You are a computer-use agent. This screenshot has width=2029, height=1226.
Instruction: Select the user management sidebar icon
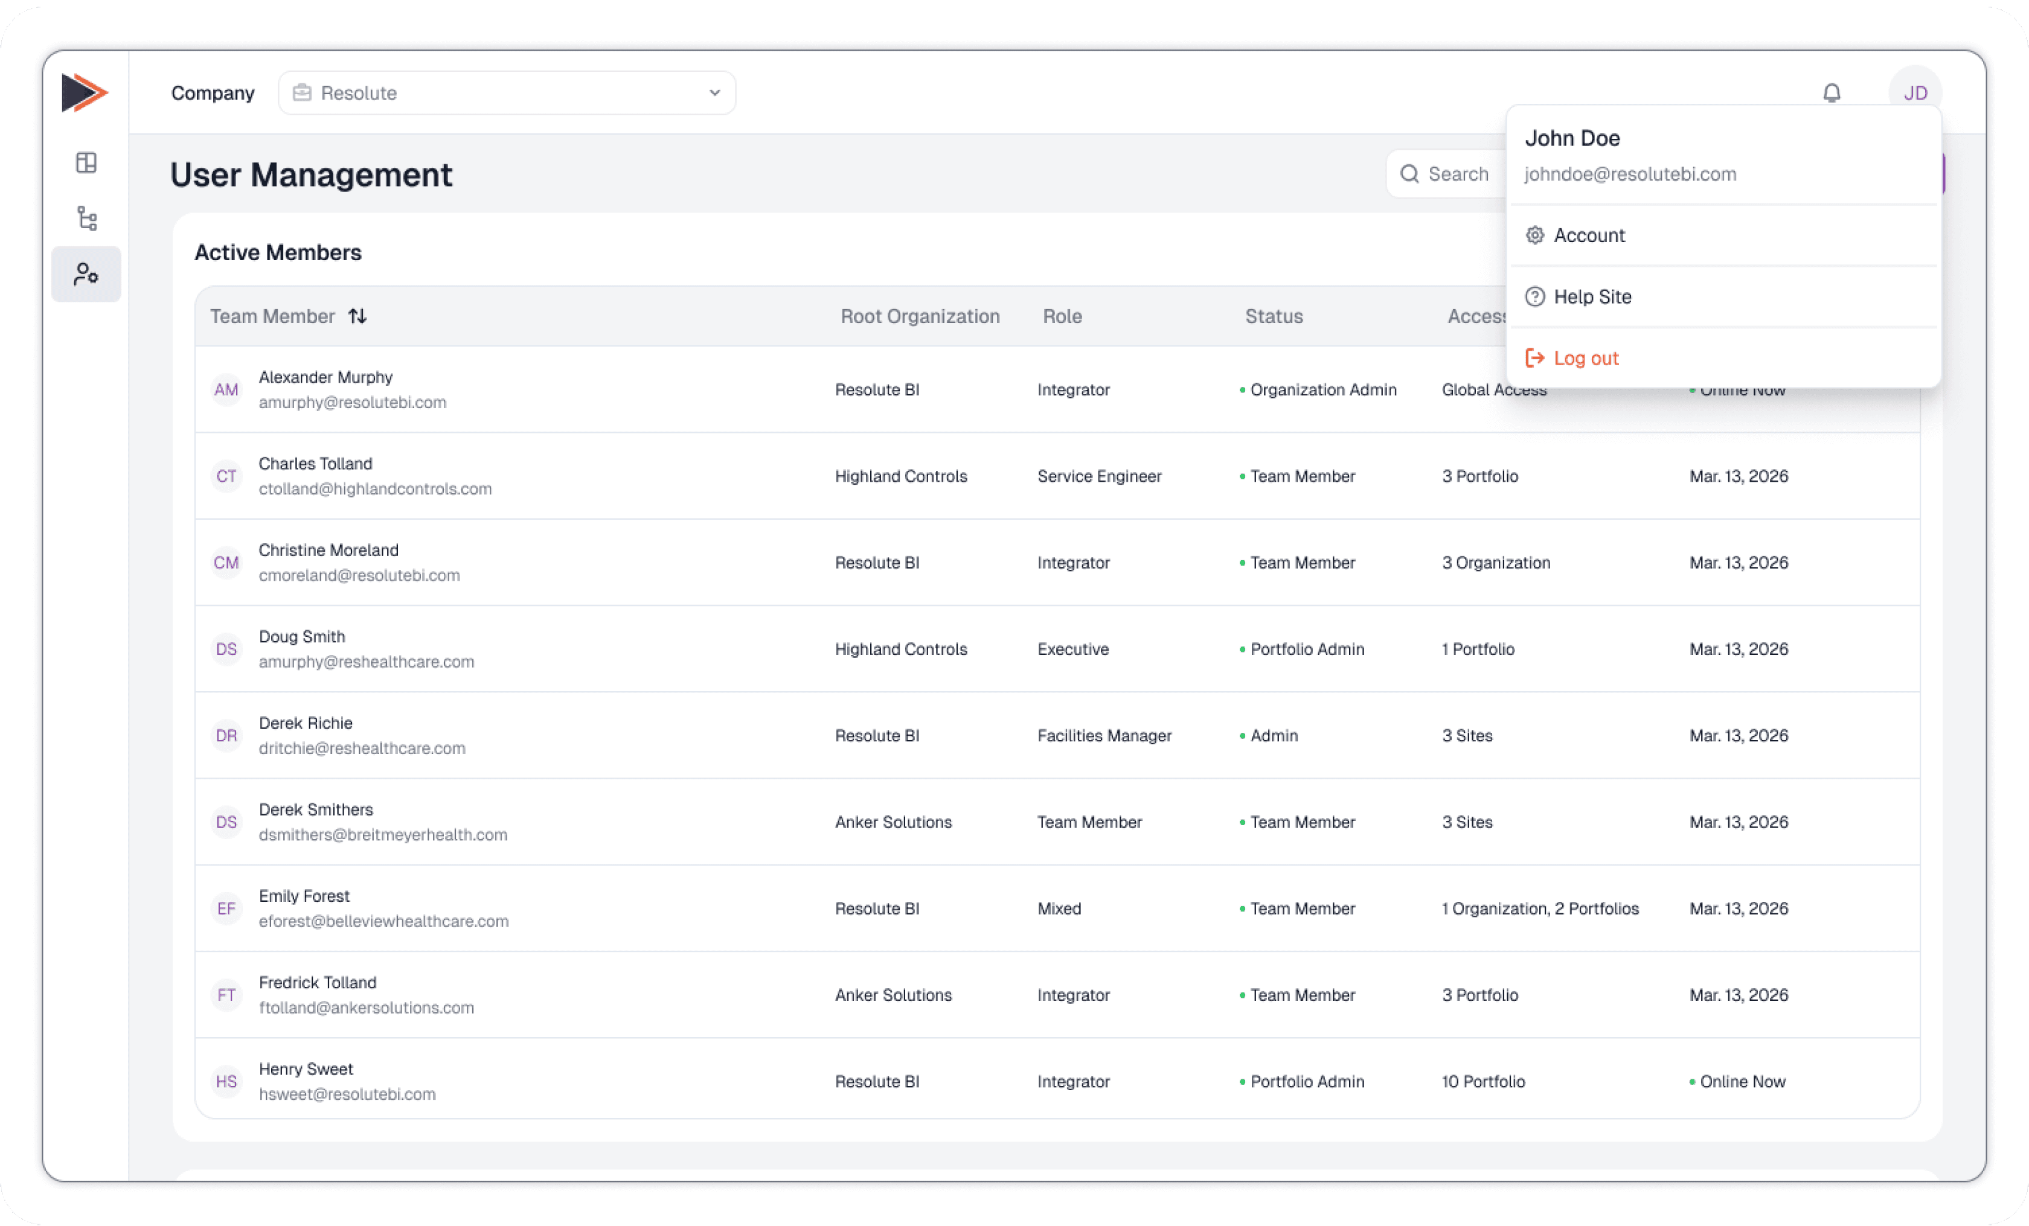(86, 274)
